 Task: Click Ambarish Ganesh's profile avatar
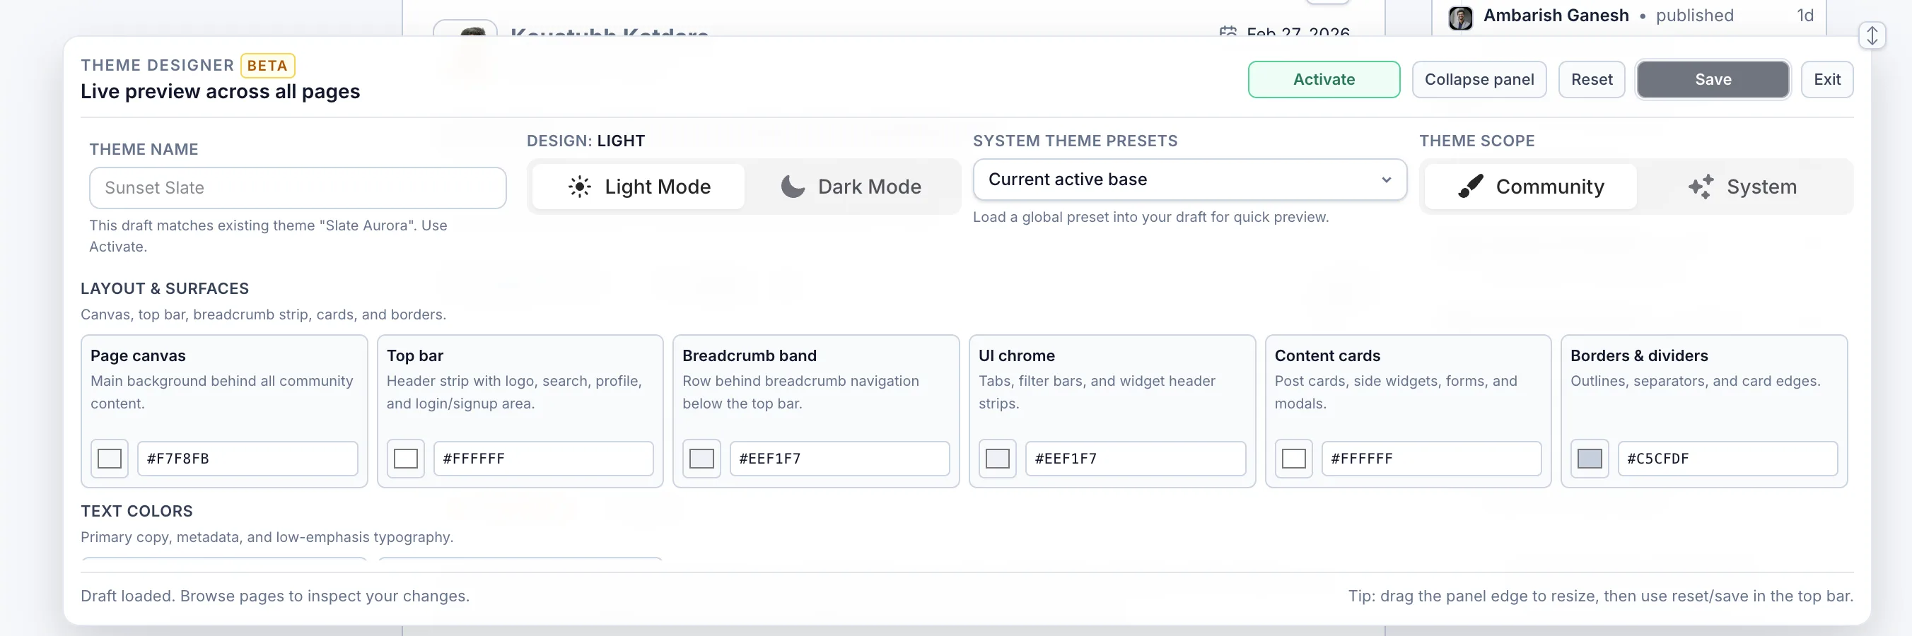click(1461, 16)
